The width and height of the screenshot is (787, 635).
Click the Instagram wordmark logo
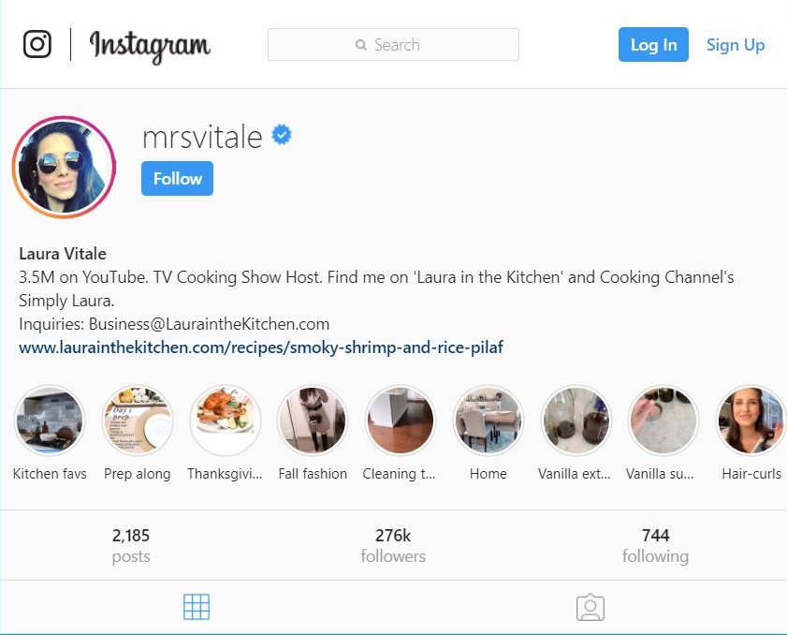150,46
